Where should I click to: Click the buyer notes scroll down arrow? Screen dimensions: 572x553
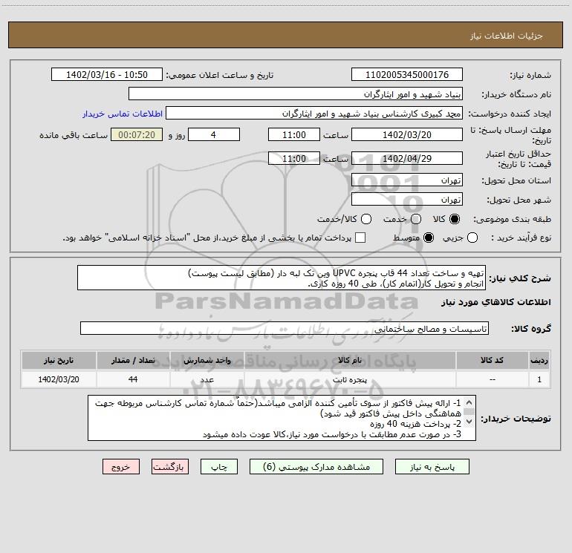[469, 422]
